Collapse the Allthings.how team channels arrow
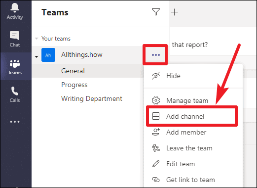Viewport: 257px width, 188px height. pos(37,57)
